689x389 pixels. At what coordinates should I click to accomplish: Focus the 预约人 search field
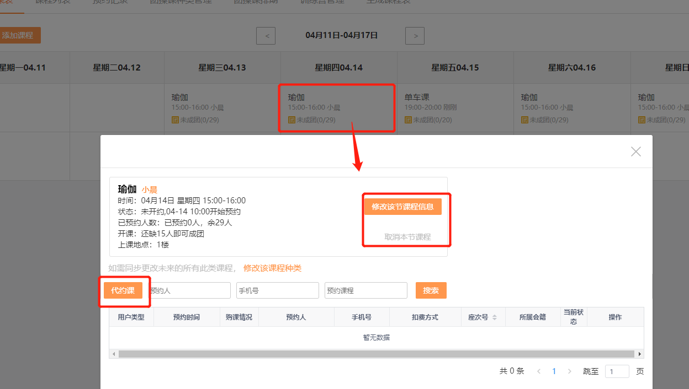(x=189, y=290)
